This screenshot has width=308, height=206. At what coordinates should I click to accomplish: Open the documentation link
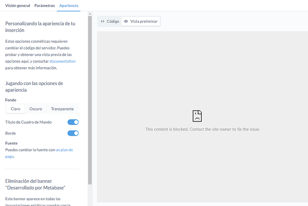coord(62,61)
